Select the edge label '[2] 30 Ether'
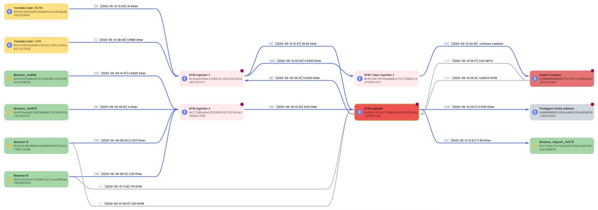The width and height of the screenshot is (598, 210). pos(116,6)
